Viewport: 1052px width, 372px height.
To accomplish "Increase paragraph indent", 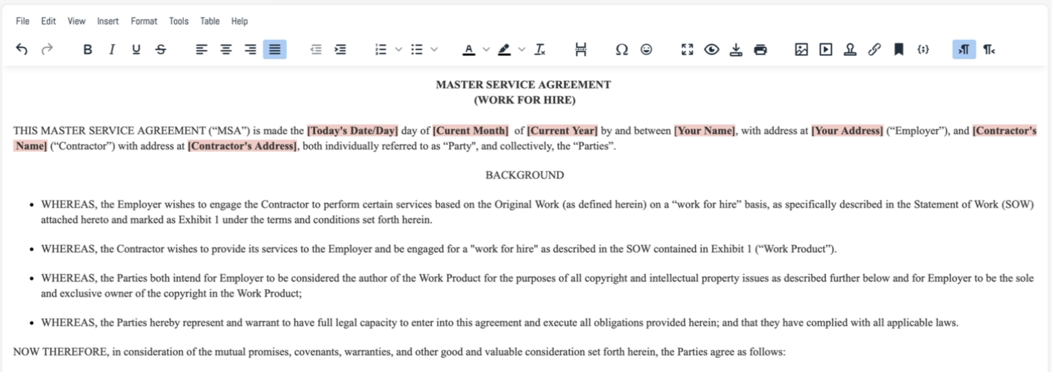I will point(340,49).
